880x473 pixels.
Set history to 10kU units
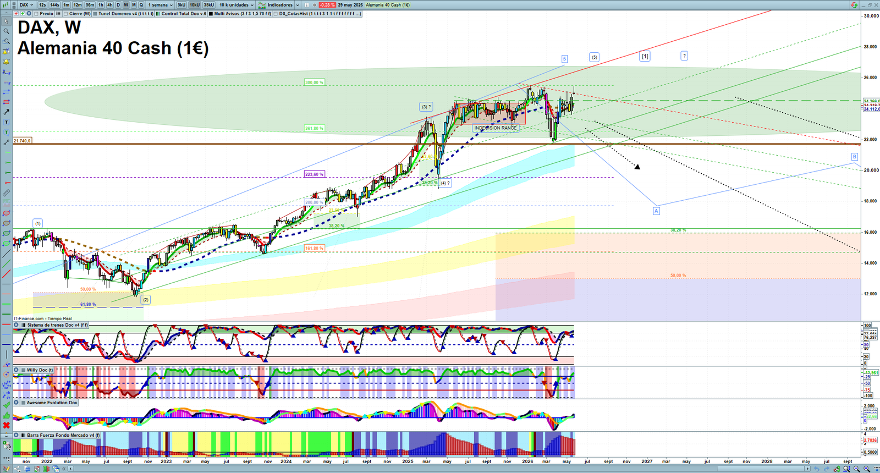point(195,5)
